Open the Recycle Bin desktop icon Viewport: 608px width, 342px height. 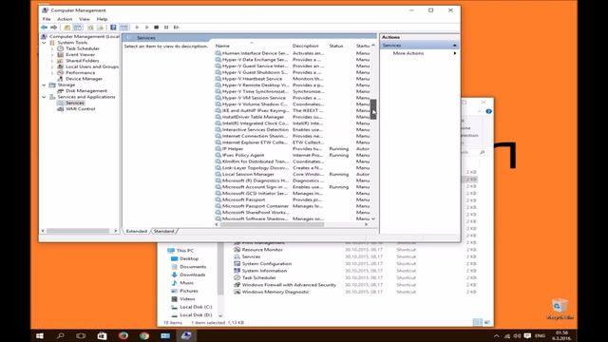560,310
